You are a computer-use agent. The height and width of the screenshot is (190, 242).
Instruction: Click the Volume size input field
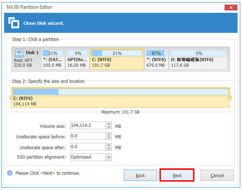coord(88,125)
